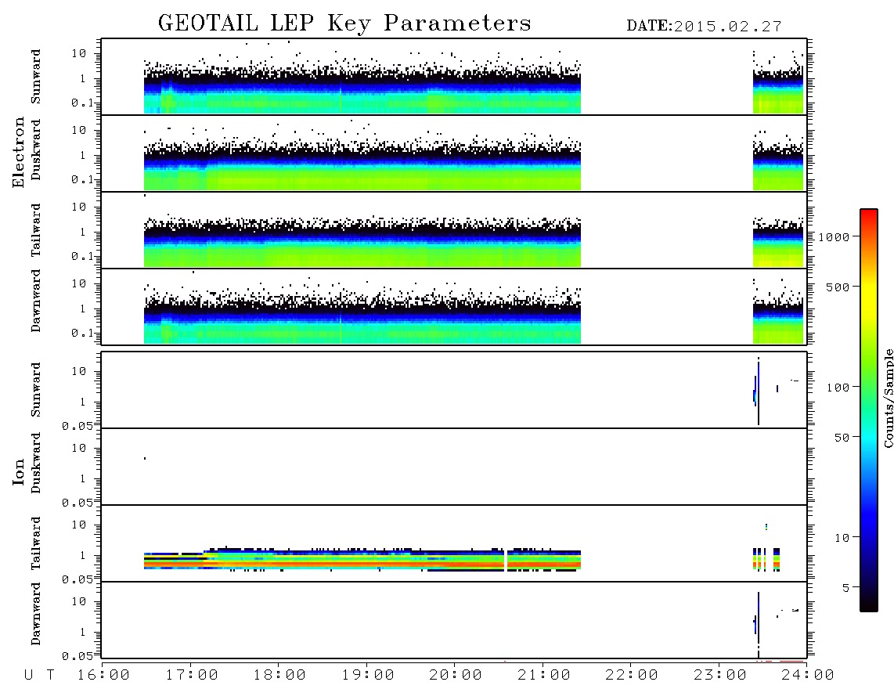Click the Ion Sunward vertical spike near 23:25

(759, 391)
